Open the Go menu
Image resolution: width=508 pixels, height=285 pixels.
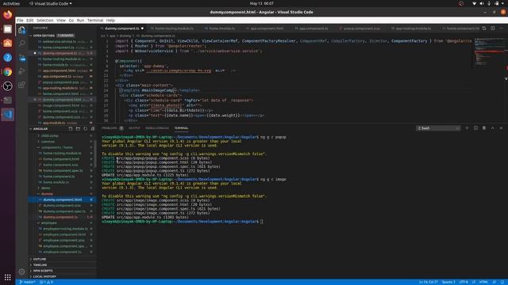pos(71,20)
